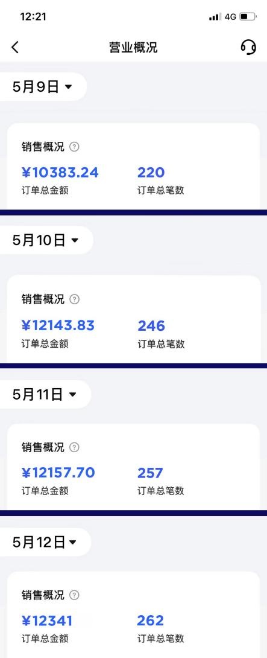Screen dimensions: 267x658
Task: Tap the 营业概况 page title
Action: point(133,48)
